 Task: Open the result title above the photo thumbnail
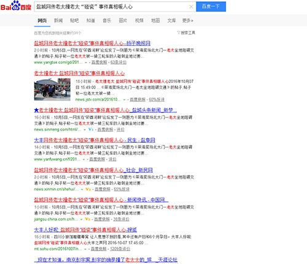point(79,73)
